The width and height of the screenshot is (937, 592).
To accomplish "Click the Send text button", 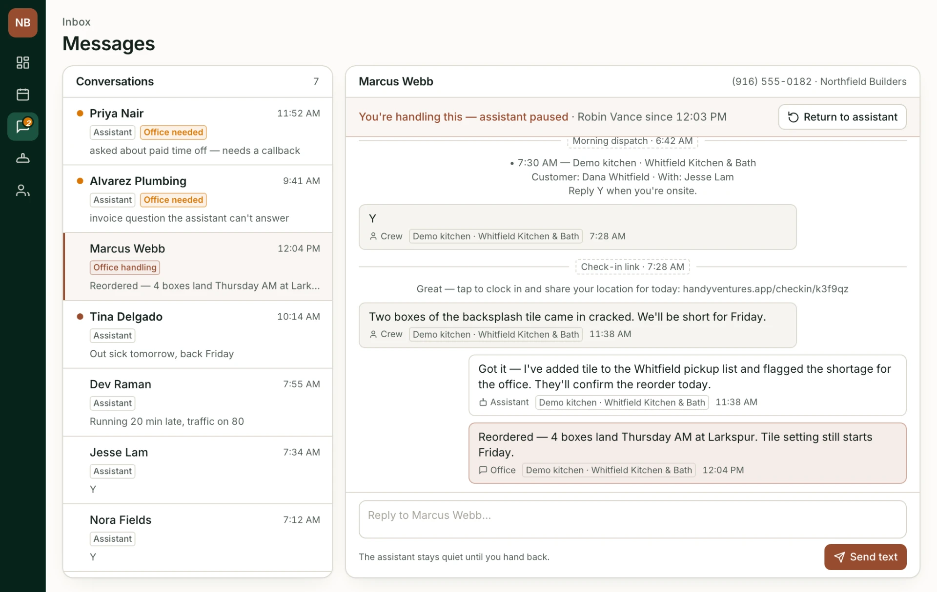I will (x=865, y=557).
